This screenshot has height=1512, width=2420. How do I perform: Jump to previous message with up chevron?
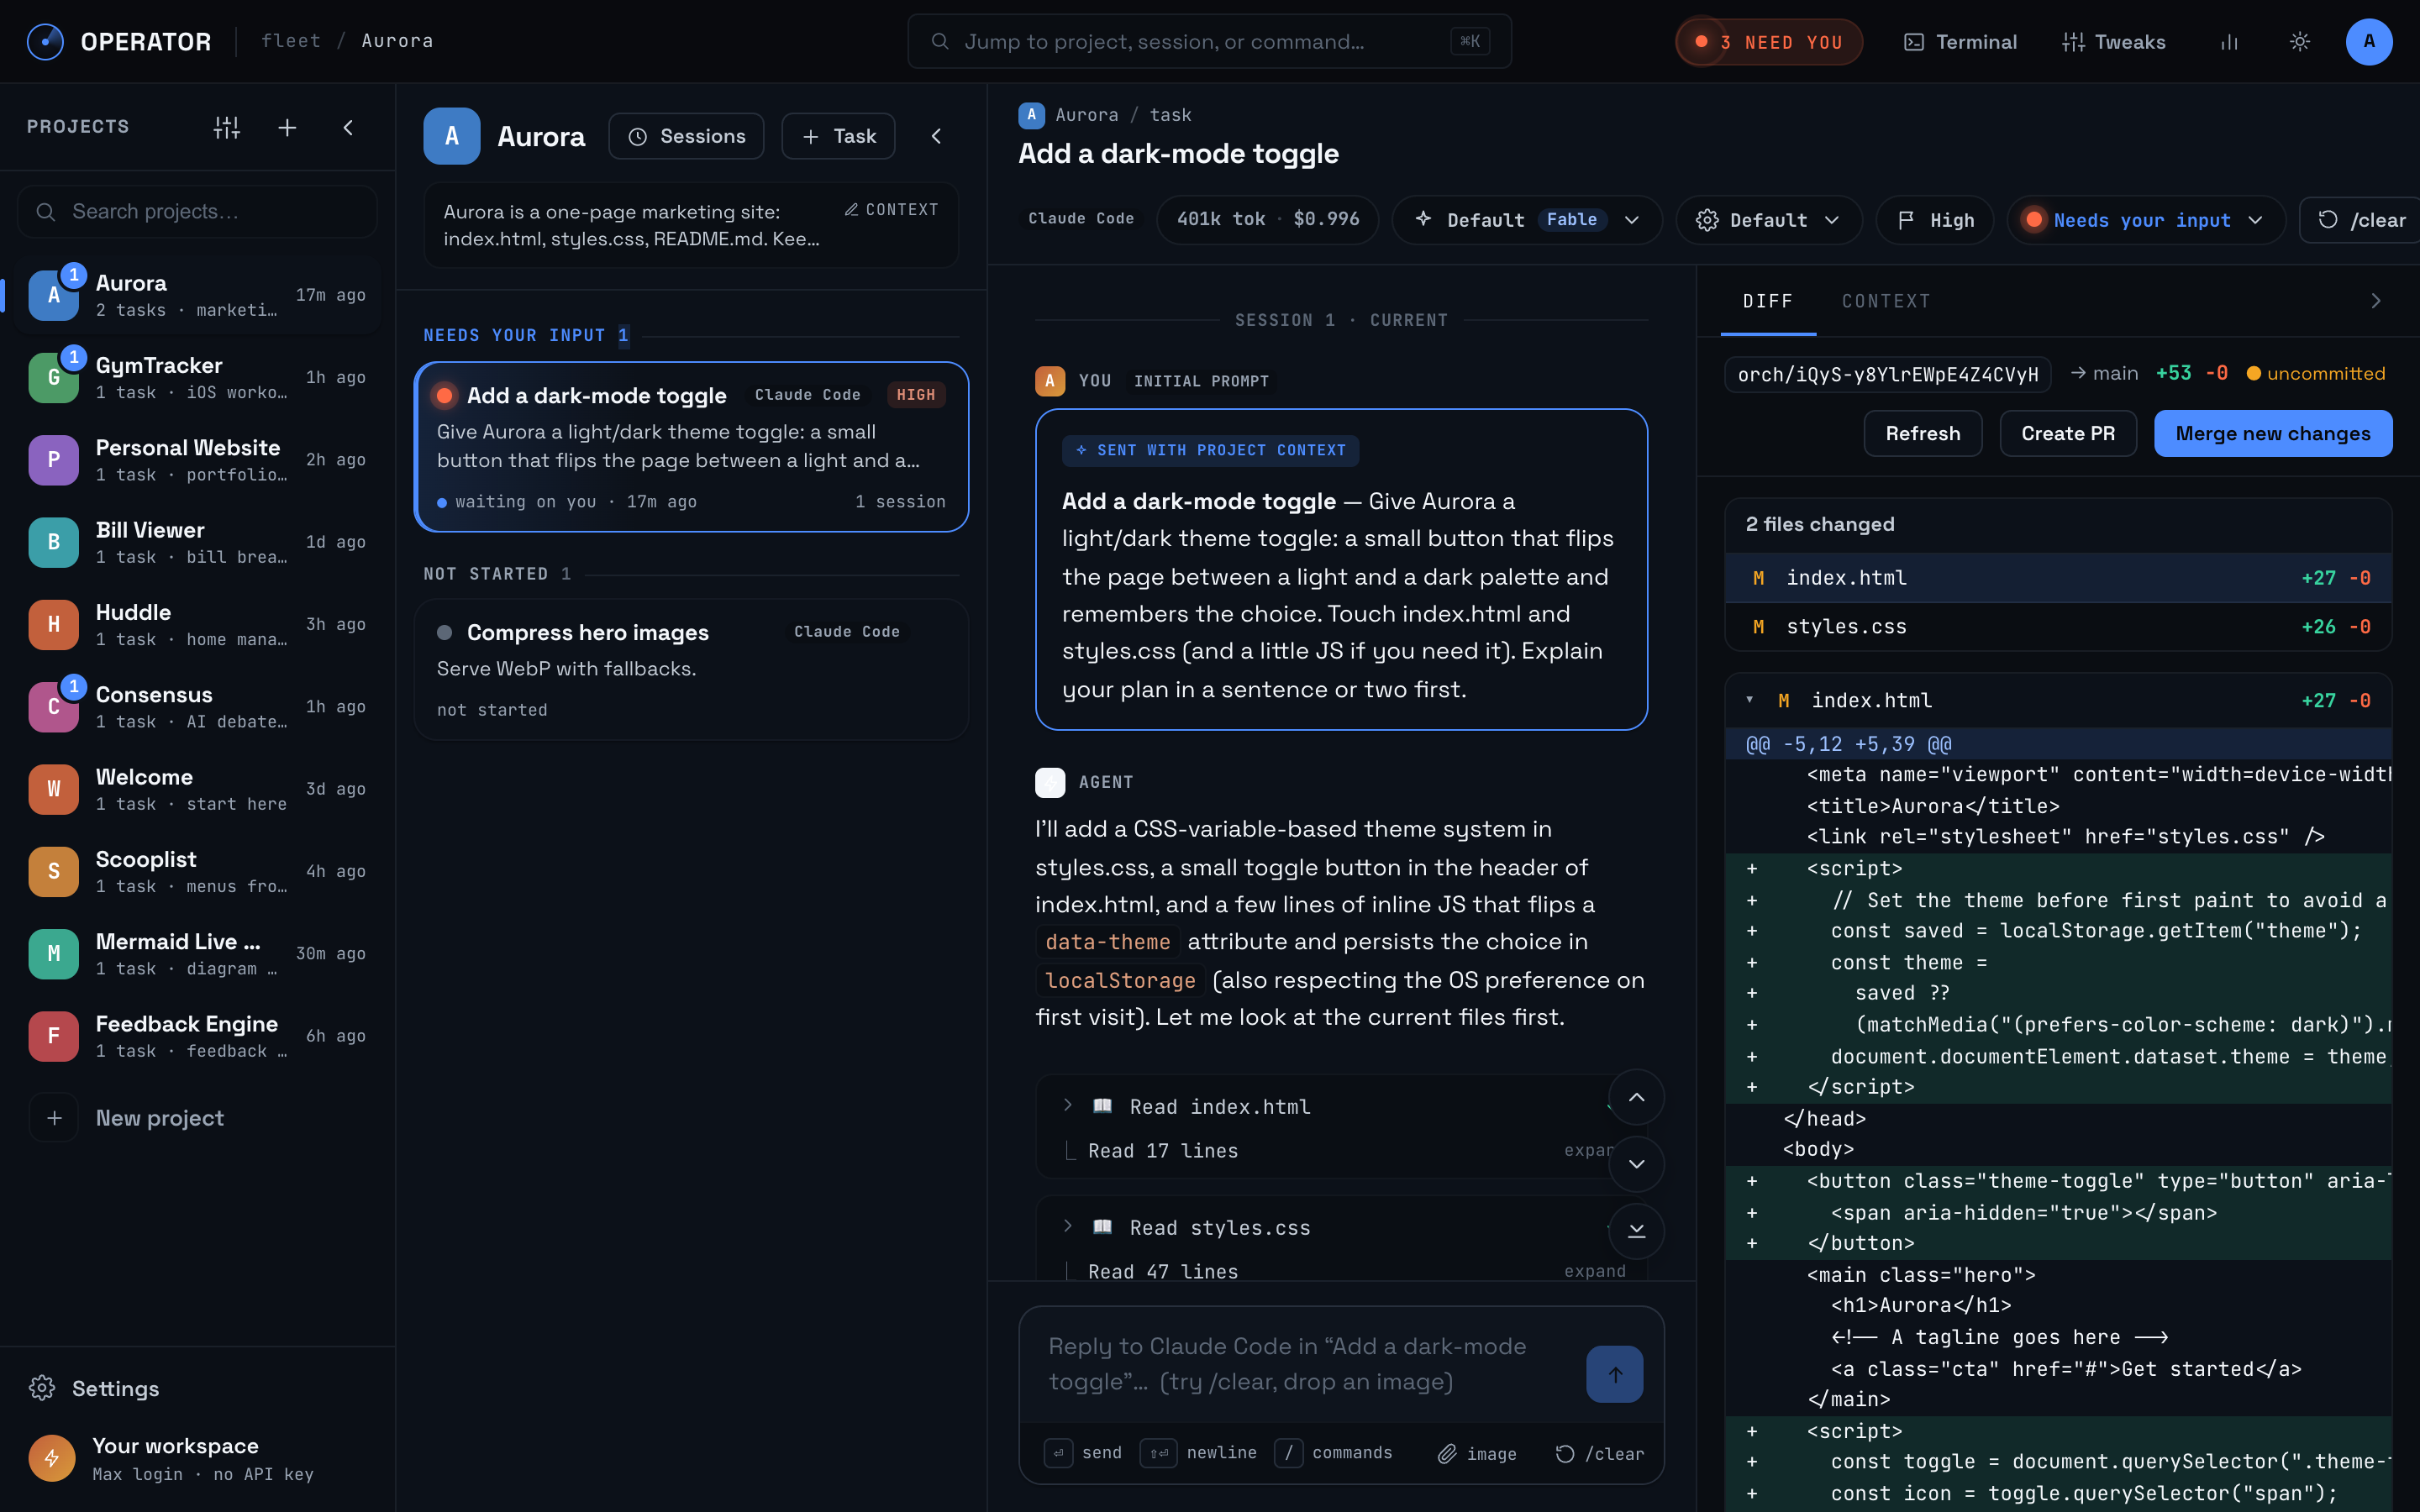(1636, 1097)
